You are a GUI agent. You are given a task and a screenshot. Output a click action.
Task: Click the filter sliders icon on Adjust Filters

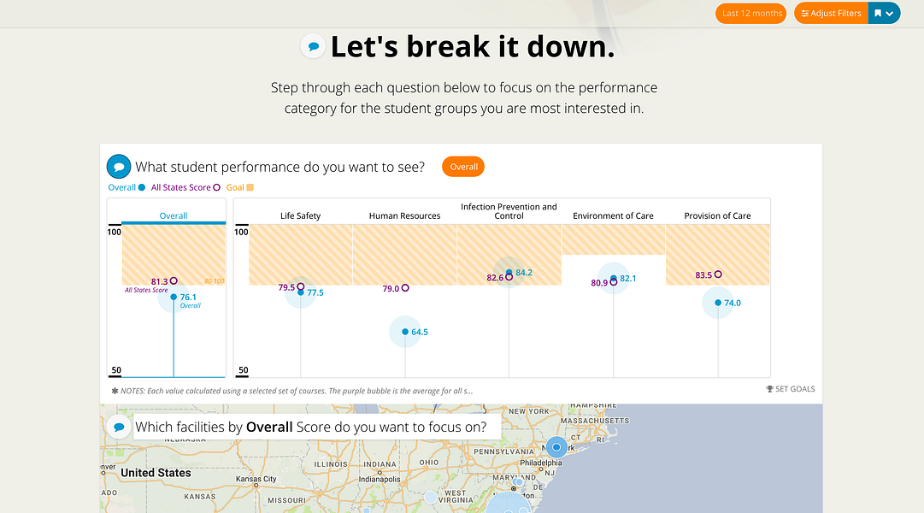coord(804,14)
